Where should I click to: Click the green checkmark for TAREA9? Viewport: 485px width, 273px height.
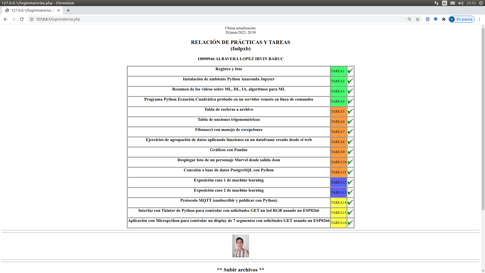(350, 152)
